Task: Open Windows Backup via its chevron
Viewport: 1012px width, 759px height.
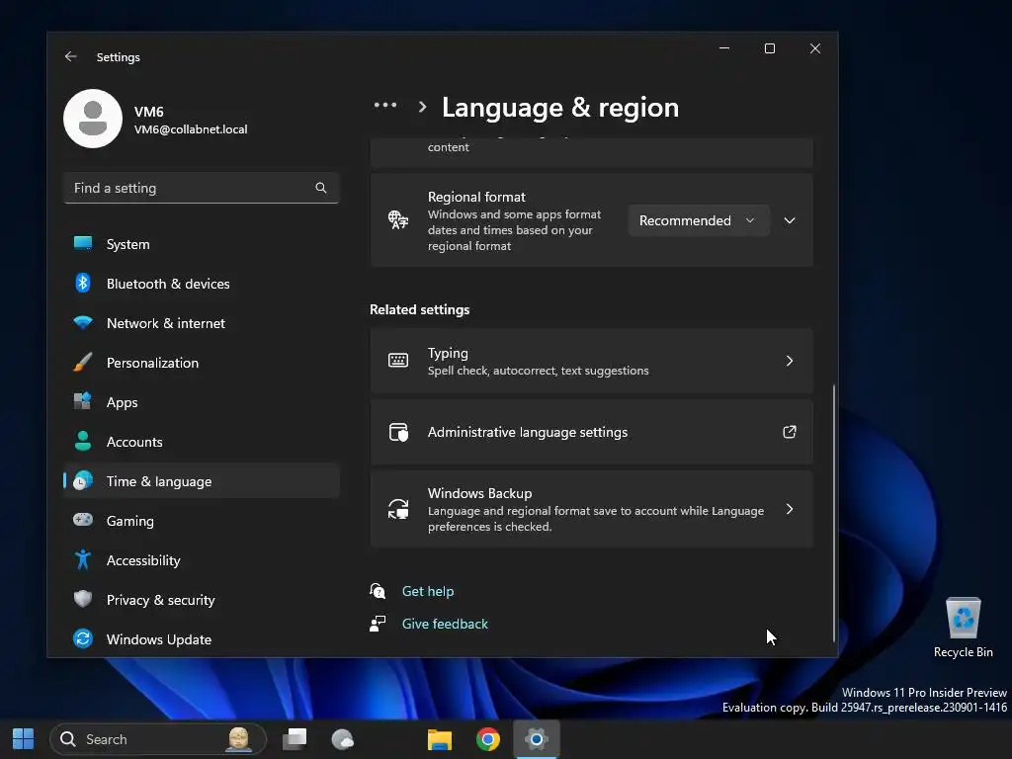Action: point(790,509)
